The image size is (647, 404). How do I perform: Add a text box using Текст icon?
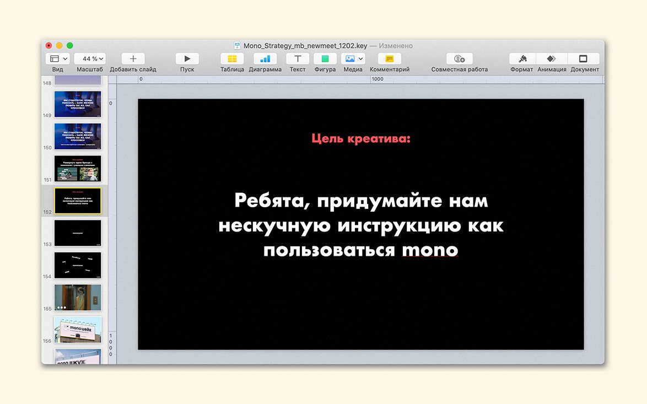click(298, 58)
